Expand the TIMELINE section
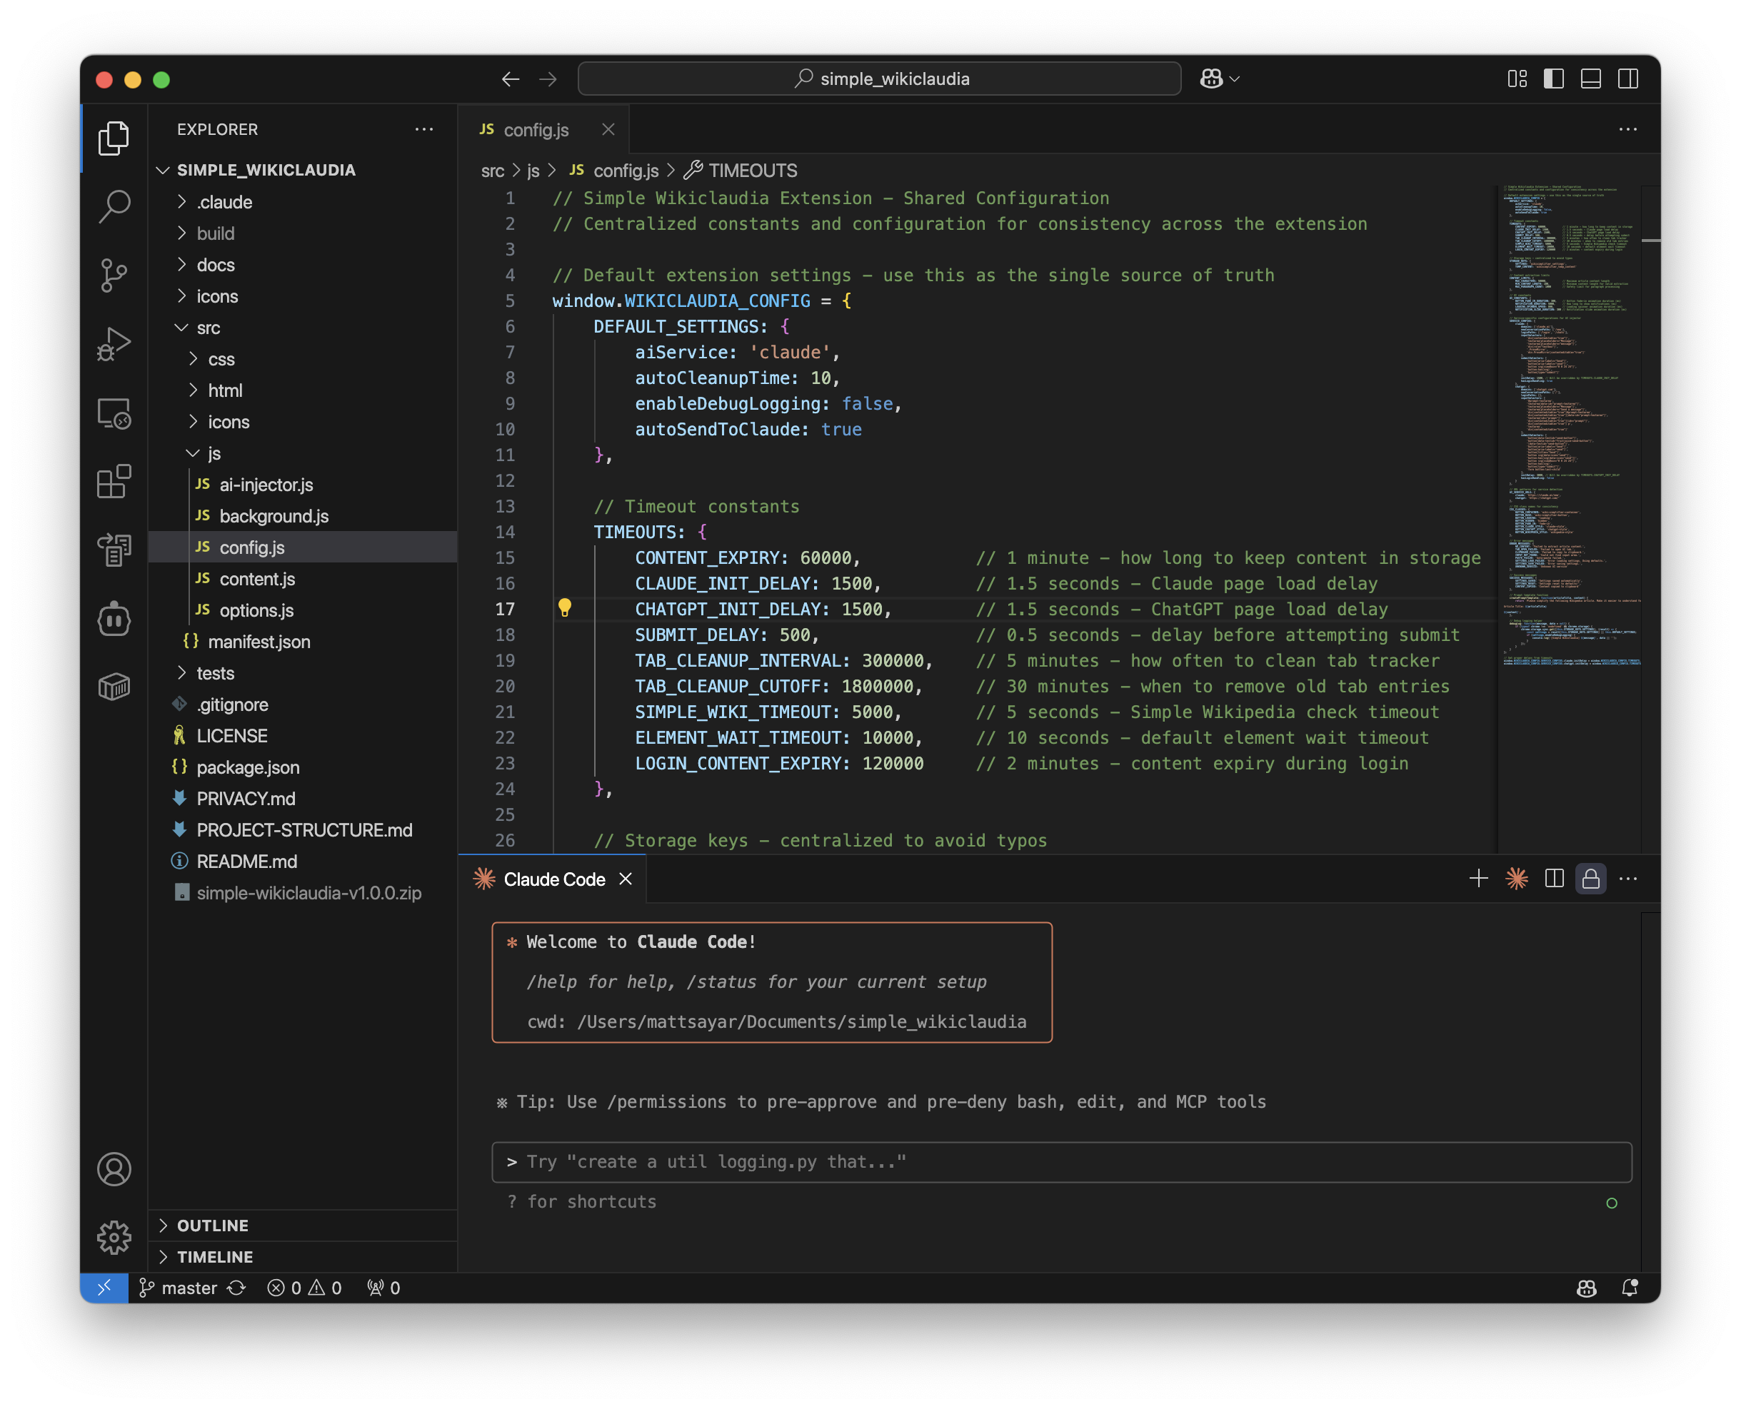Image resolution: width=1741 pixels, height=1409 pixels. (x=303, y=1256)
